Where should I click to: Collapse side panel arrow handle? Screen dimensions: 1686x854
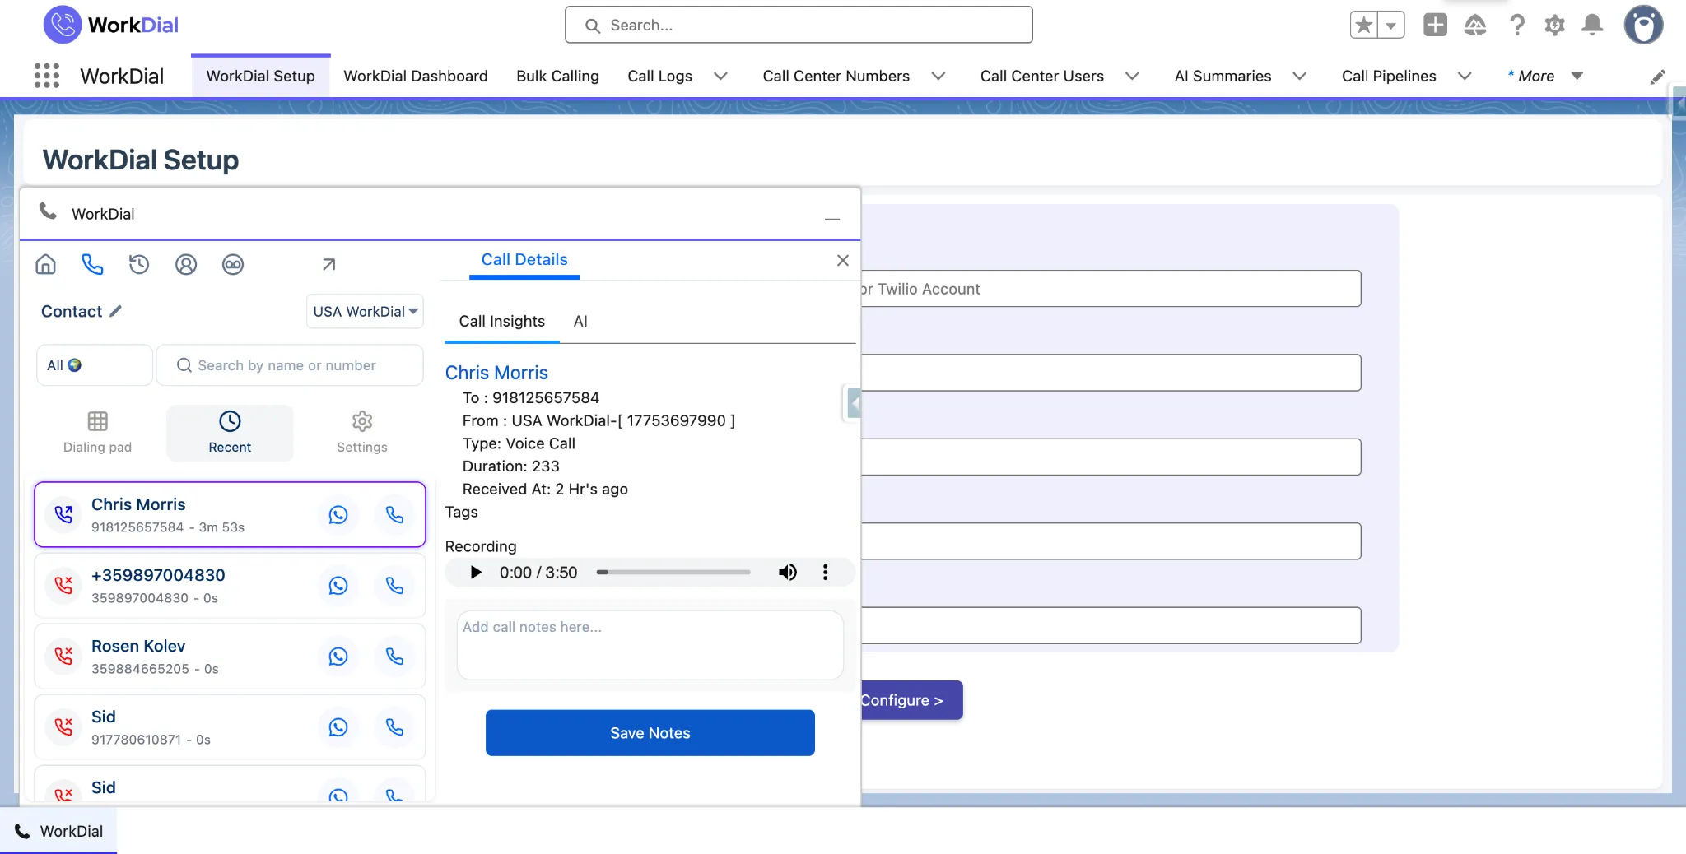pos(854,404)
